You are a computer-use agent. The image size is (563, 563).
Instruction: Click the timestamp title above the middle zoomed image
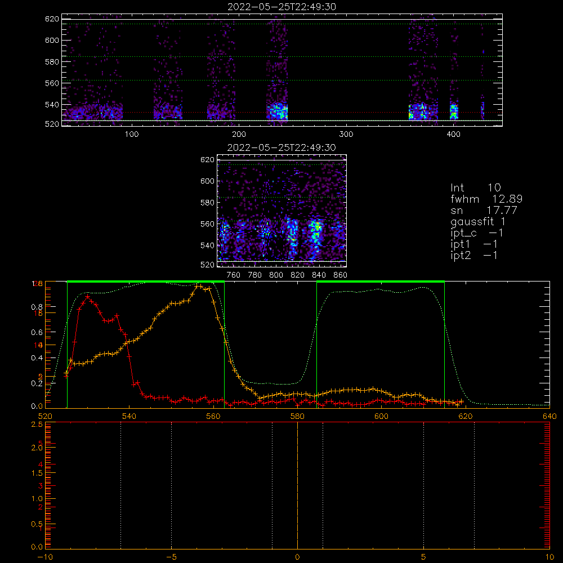(281, 148)
